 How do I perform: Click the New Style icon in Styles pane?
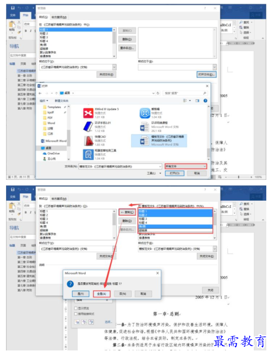click(x=77, y=322)
